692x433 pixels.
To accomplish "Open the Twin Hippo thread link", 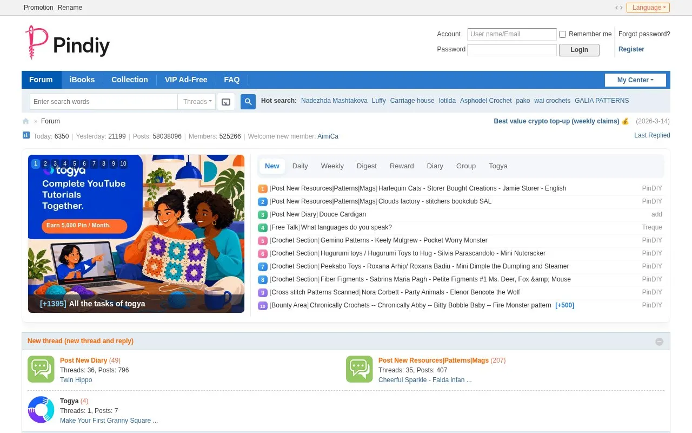I will tap(76, 380).
